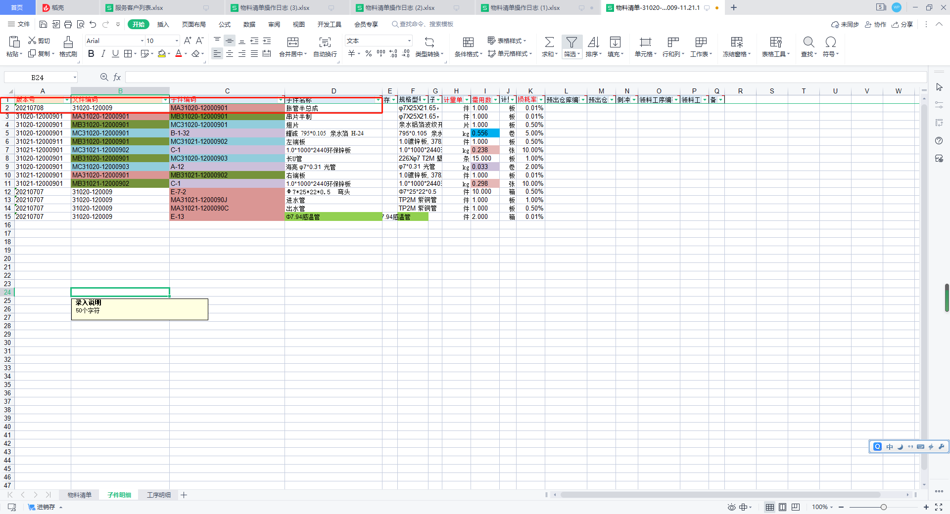Click the yellow fill color swatch

162,53
